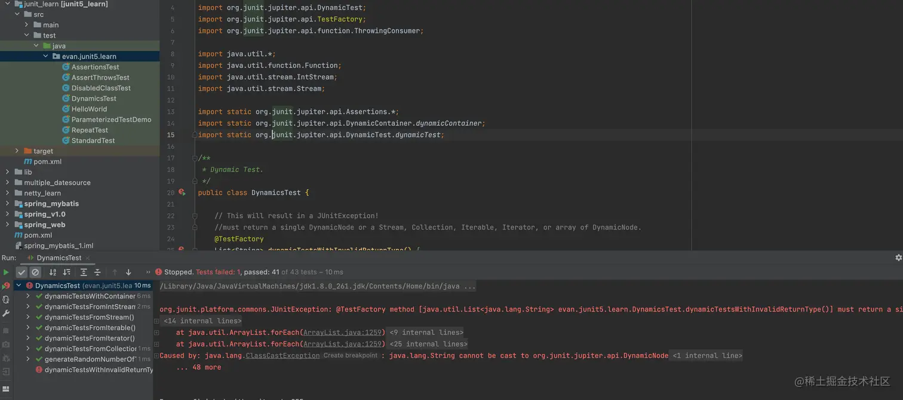
Task: Collapse the src folder
Action: coord(17,14)
